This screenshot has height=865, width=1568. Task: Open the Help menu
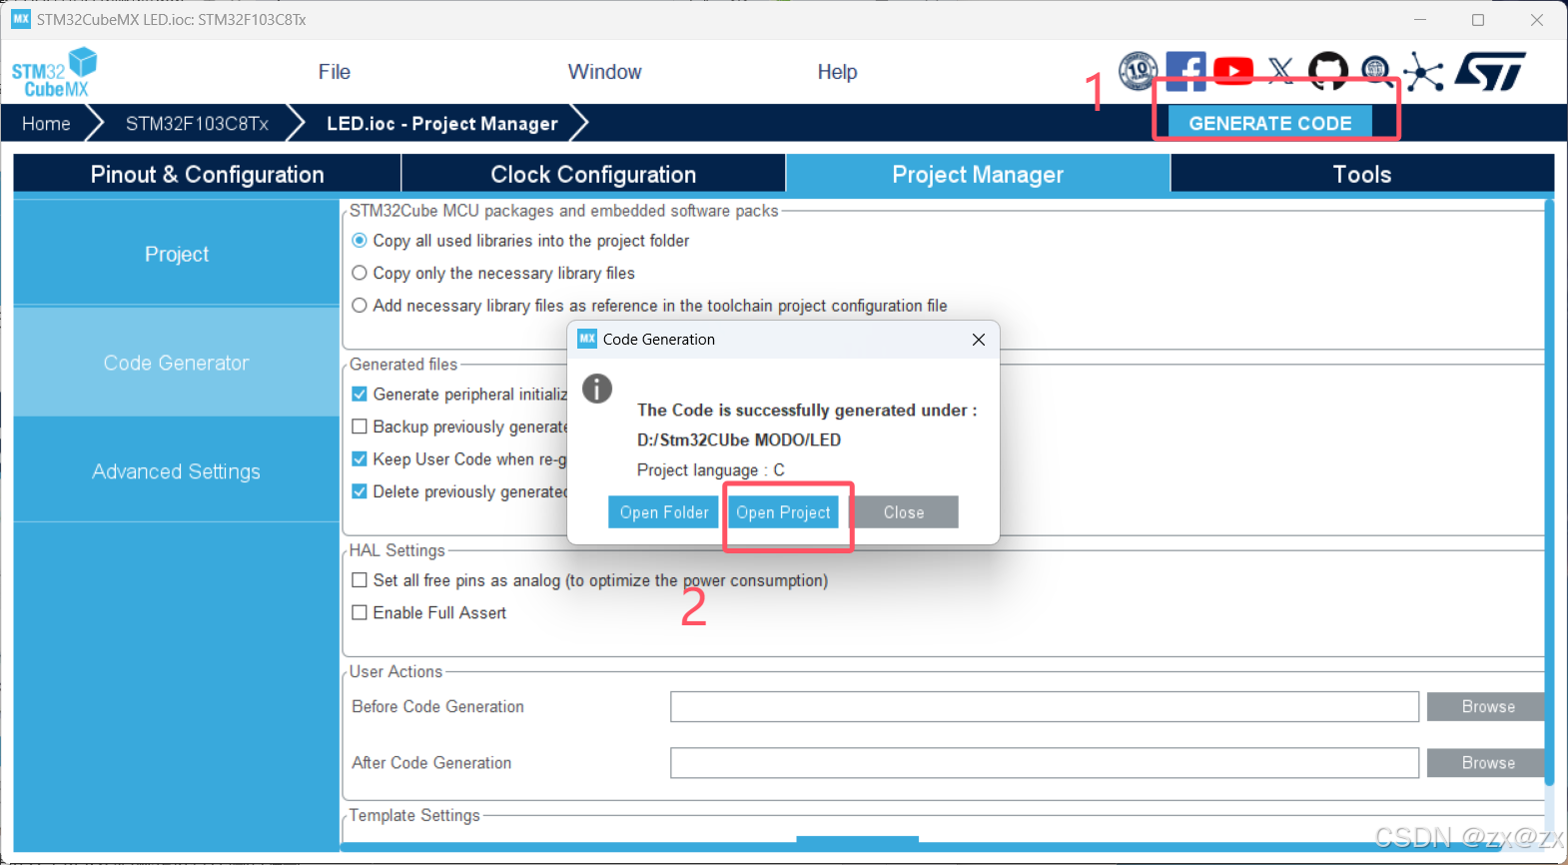point(837,72)
